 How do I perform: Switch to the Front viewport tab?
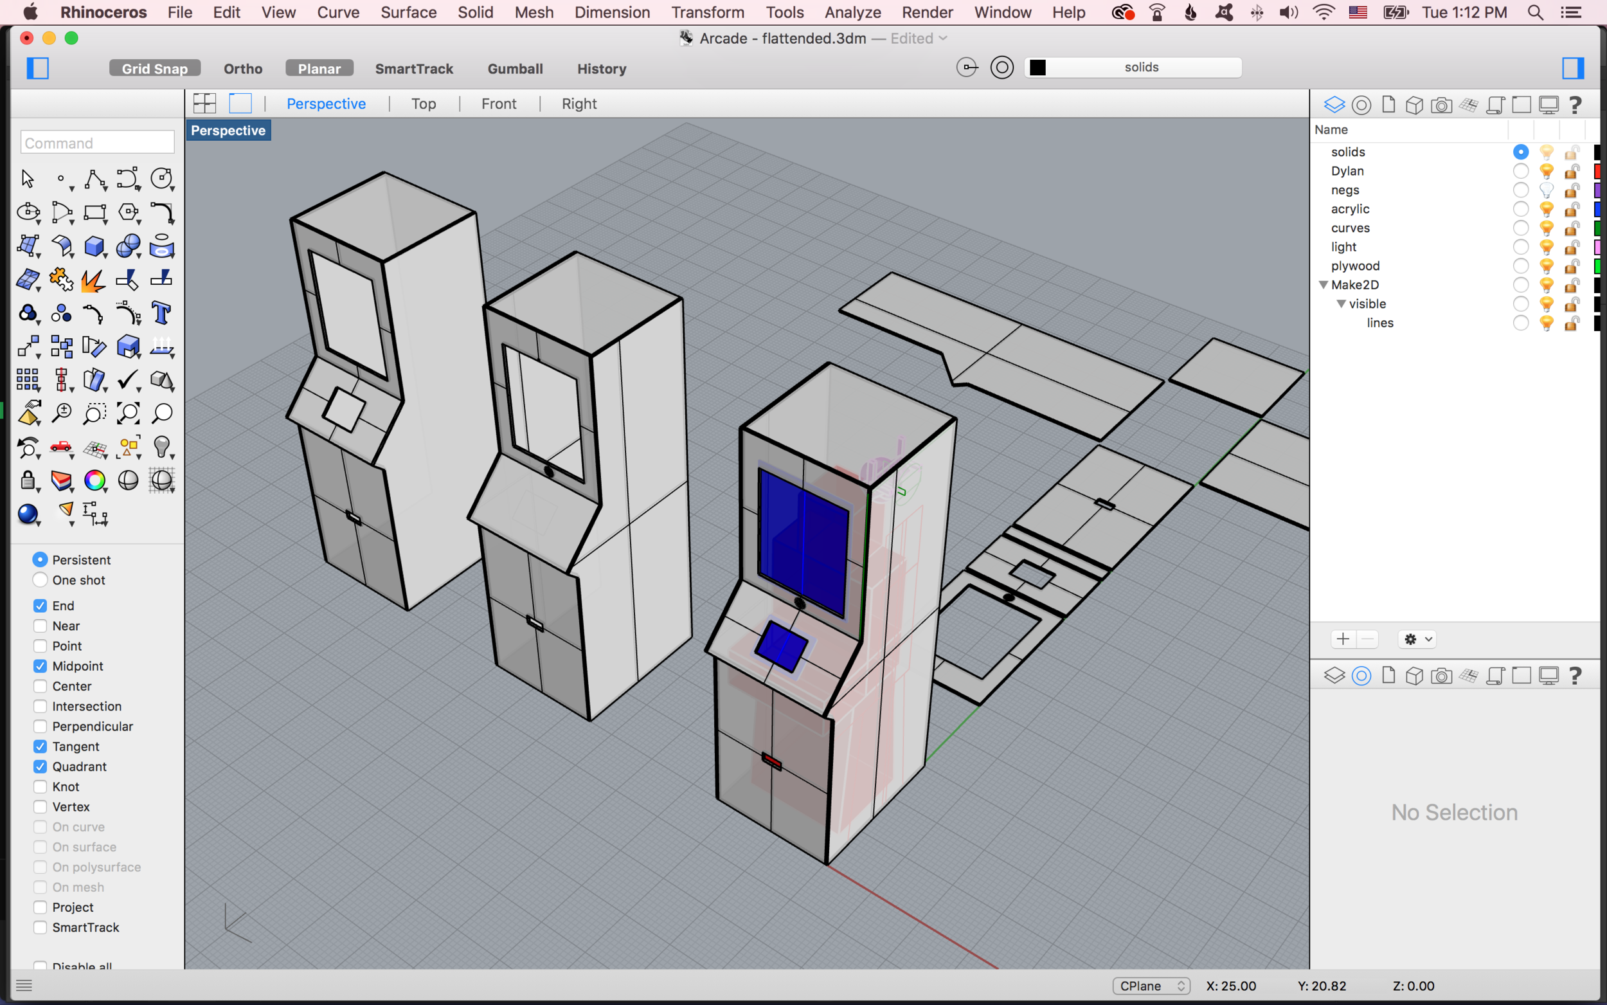click(x=498, y=104)
